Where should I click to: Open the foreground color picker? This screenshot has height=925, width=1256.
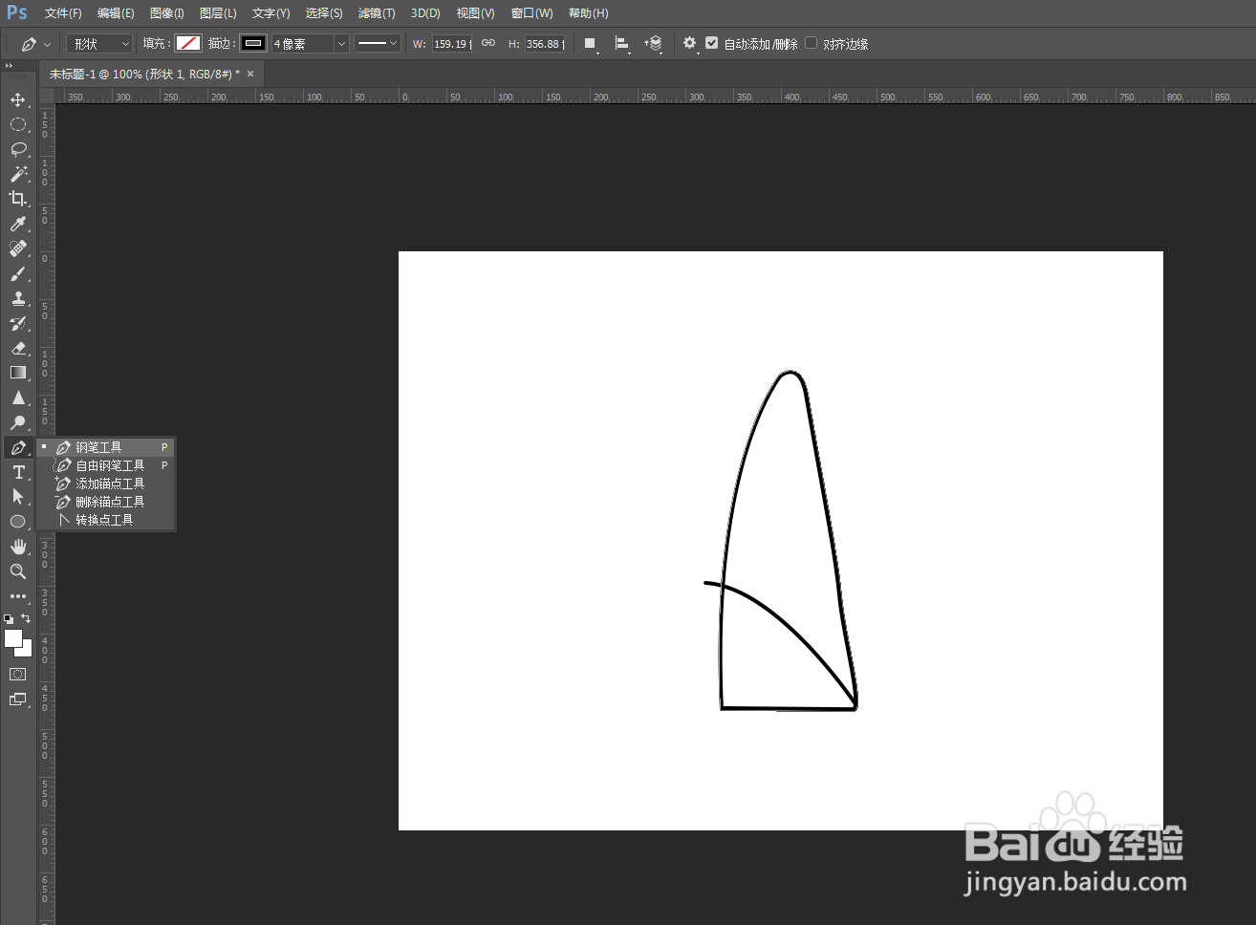pyautogui.click(x=12, y=638)
